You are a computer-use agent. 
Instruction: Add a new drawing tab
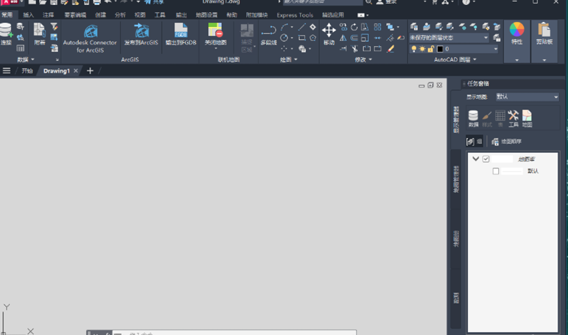pyautogui.click(x=90, y=71)
